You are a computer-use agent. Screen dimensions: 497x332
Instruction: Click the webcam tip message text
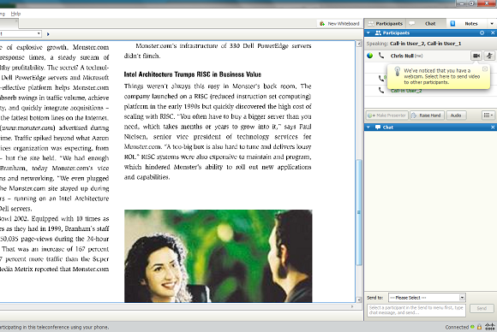441,76
